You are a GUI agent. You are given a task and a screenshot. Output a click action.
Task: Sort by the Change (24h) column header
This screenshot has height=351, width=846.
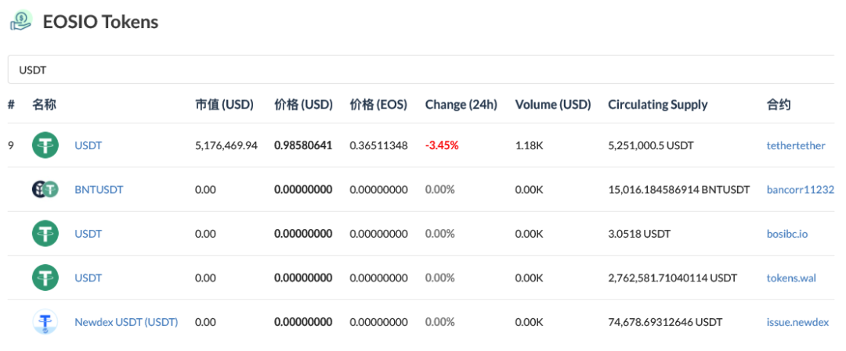coord(461,105)
